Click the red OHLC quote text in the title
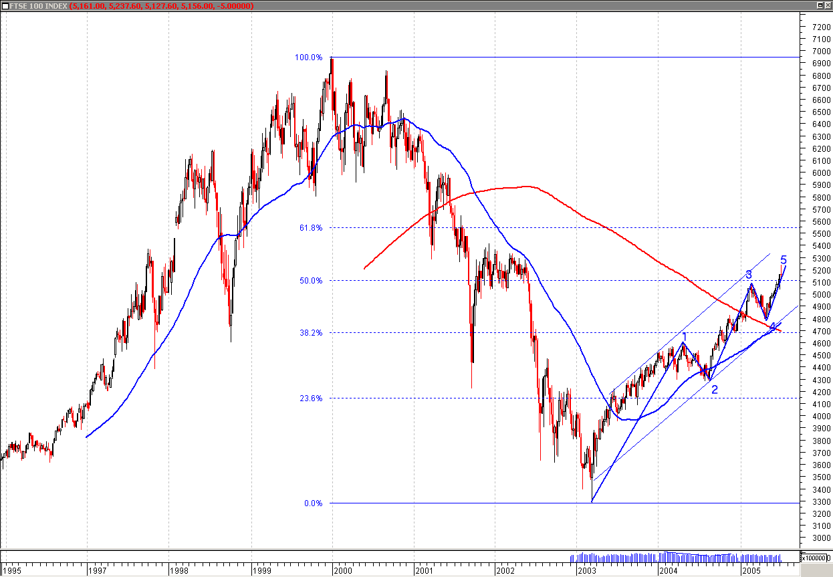 [160, 6]
